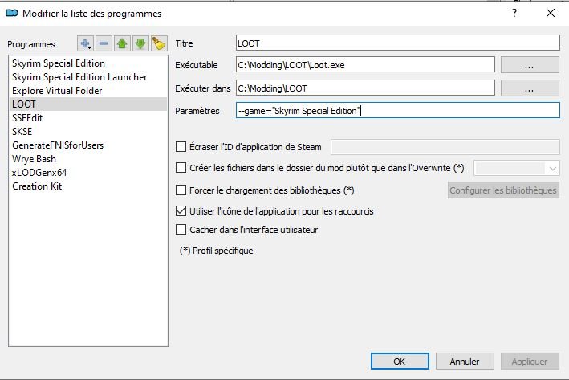This screenshot has height=380, width=569.
Task: Browse for executable with the ... button
Action: click(x=529, y=66)
